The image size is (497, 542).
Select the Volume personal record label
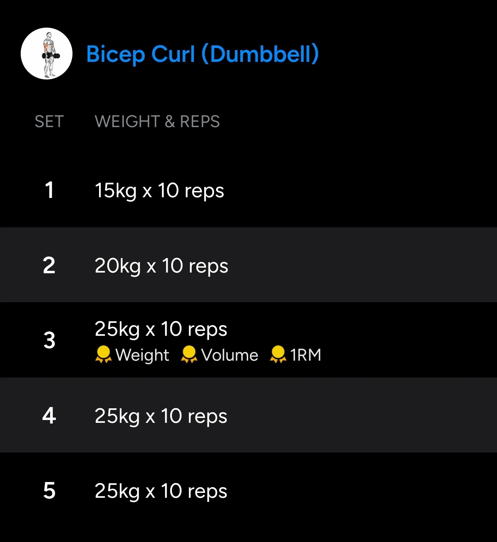230,355
